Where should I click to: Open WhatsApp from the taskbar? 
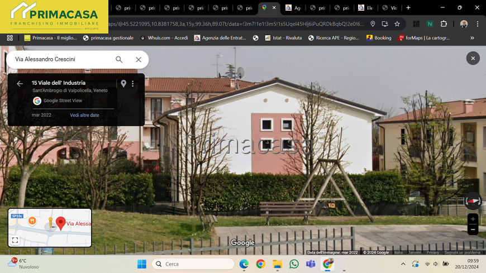[294, 264]
